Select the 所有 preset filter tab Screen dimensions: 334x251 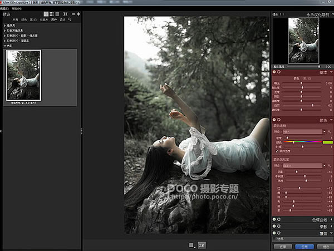pos(16,20)
